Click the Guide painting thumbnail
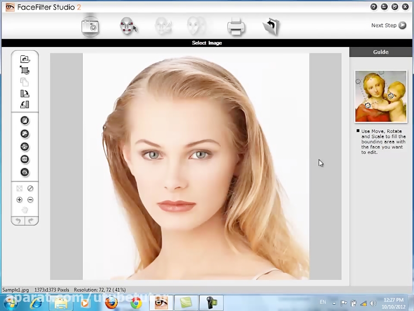Screen dimensions: 414x311 (381, 96)
